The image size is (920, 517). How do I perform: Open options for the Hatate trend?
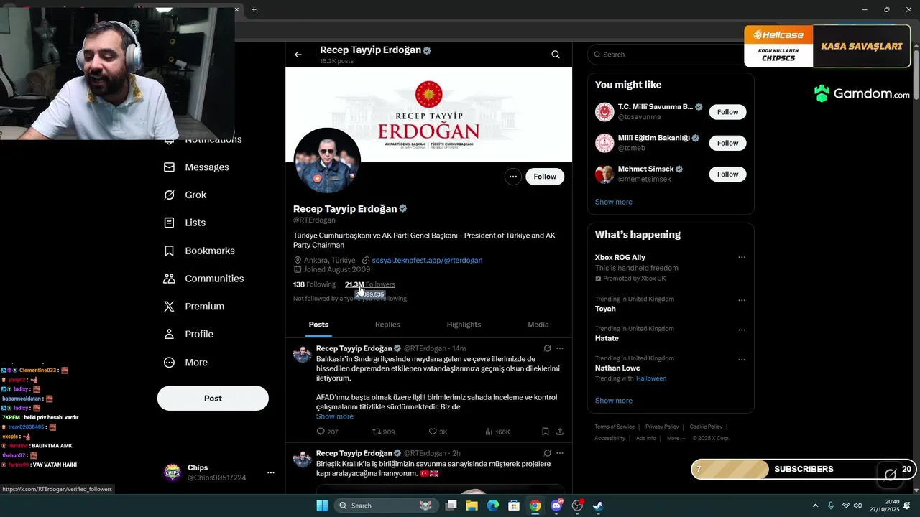(x=742, y=330)
